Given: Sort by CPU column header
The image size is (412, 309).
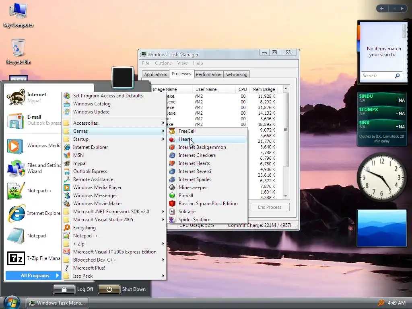Looking at the screenshot, I should pos(243,89).
